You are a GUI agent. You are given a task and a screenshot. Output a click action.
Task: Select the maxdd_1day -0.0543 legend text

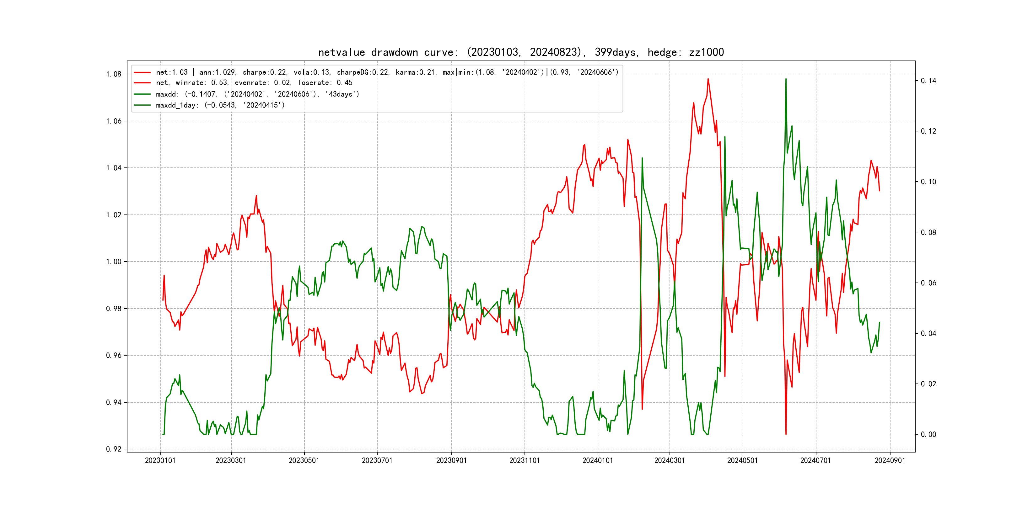click(x=220, y=105)
